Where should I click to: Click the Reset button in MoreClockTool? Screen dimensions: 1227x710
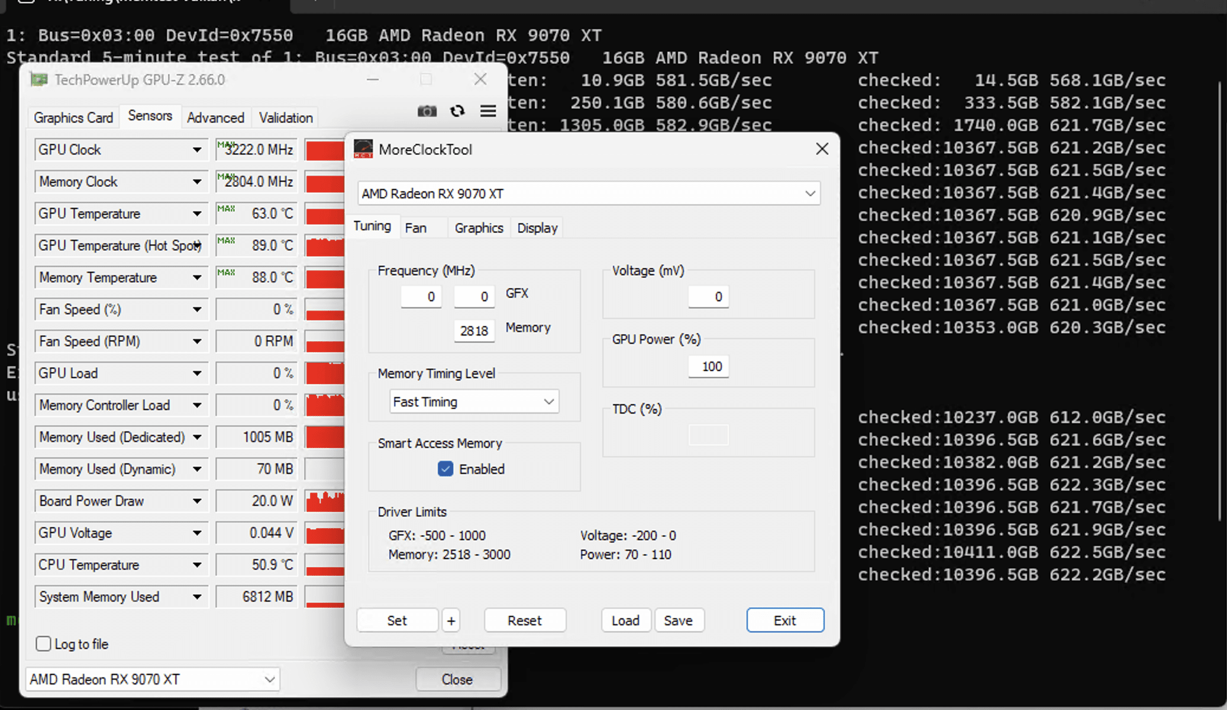[x=525, y=620]
